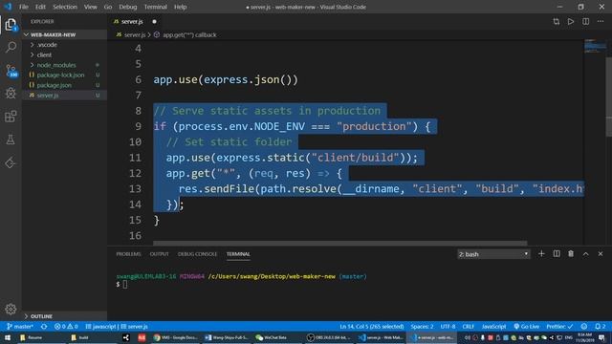Image resolution: width=612 pixels, height=344 pixels.
Task: Split the terminal panel
Action: click(557, 254)
